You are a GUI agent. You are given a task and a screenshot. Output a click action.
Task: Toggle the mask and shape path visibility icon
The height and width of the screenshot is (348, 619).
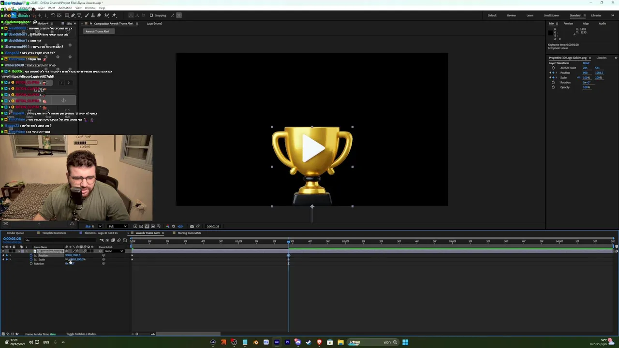coord(147,226)
